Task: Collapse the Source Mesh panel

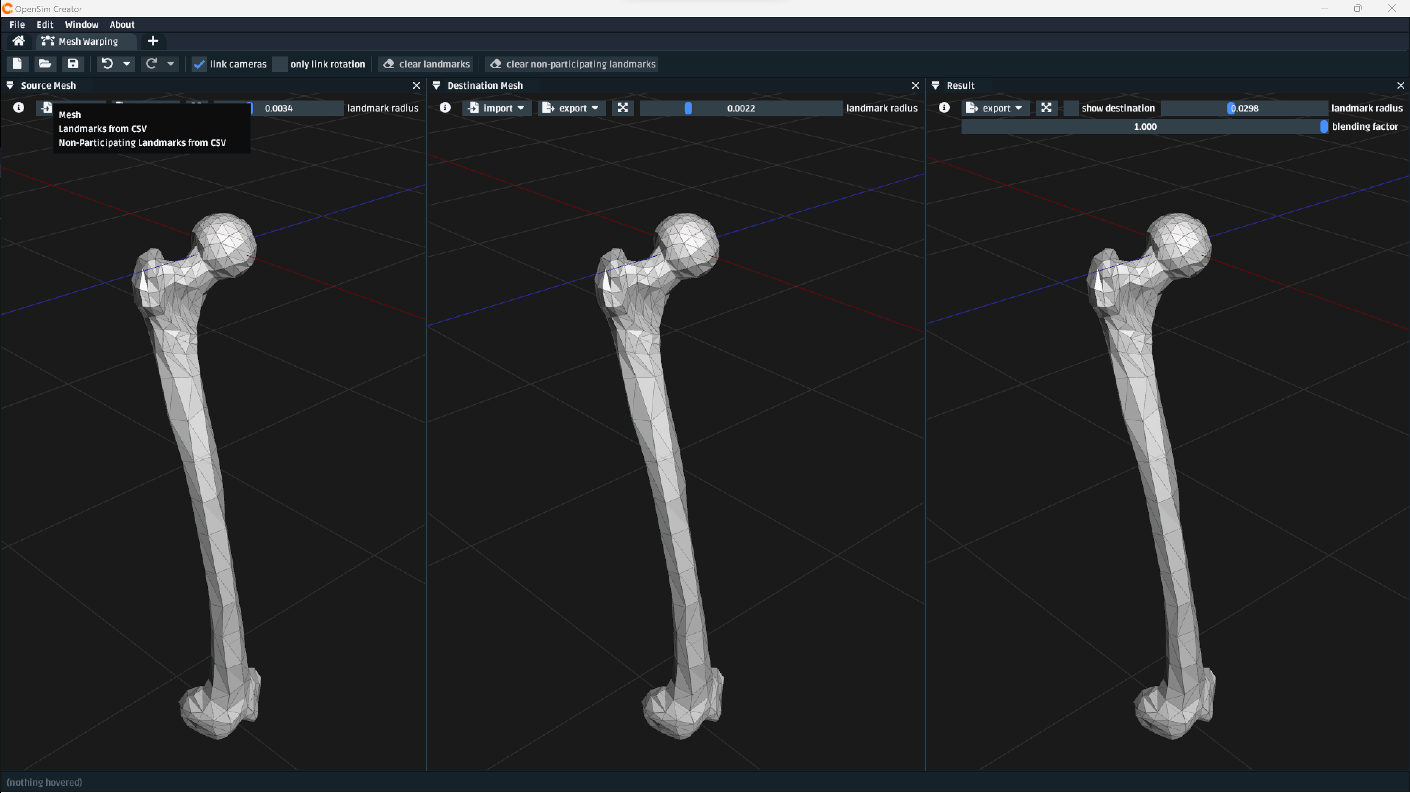Action: 10,85
